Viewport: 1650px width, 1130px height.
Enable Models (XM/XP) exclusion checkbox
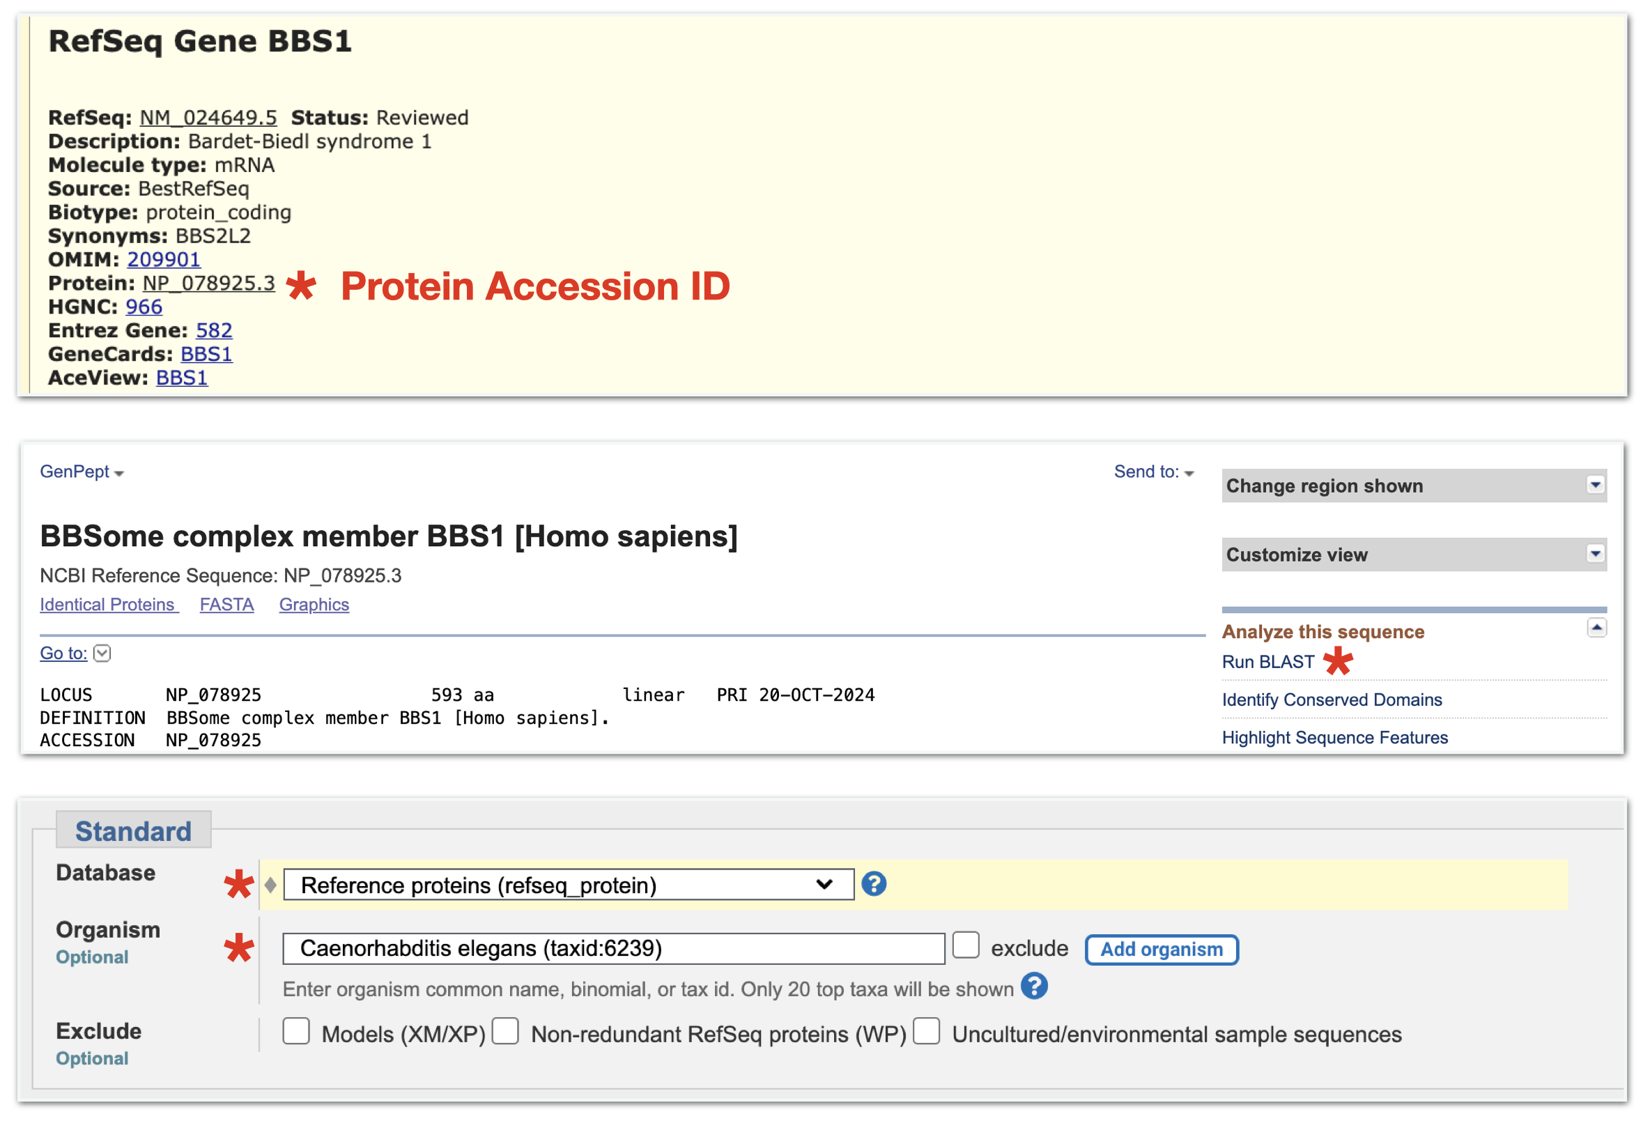coord(296,1031)
